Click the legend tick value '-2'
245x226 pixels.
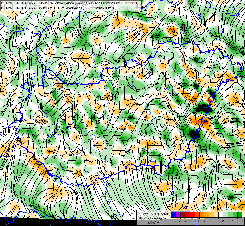tap(204, 221)
